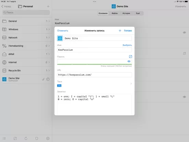
Task: Edit the KeePassium username field in dialog
Action: coord(94,50)
